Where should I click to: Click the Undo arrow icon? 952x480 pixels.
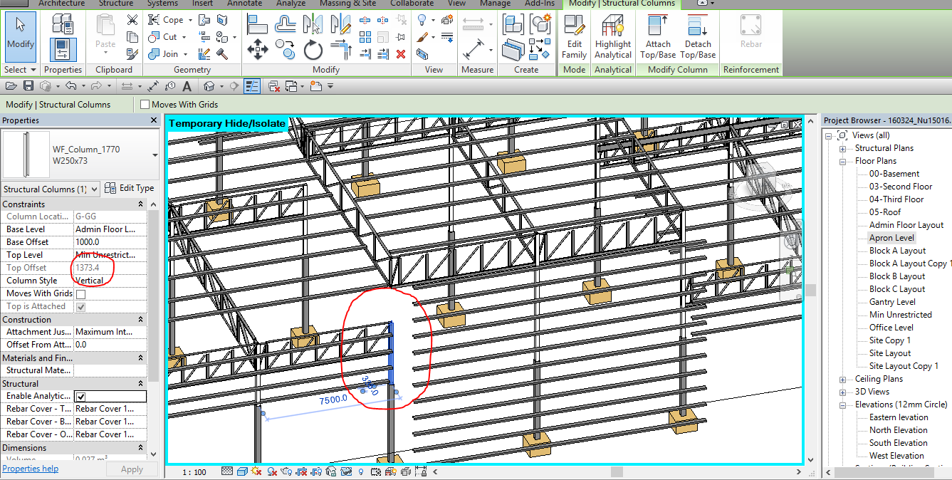point(70,86)
